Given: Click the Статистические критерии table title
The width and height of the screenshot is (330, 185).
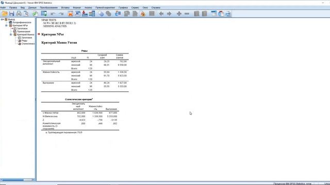Looking at the screenshot, I should tap(79, 99).
